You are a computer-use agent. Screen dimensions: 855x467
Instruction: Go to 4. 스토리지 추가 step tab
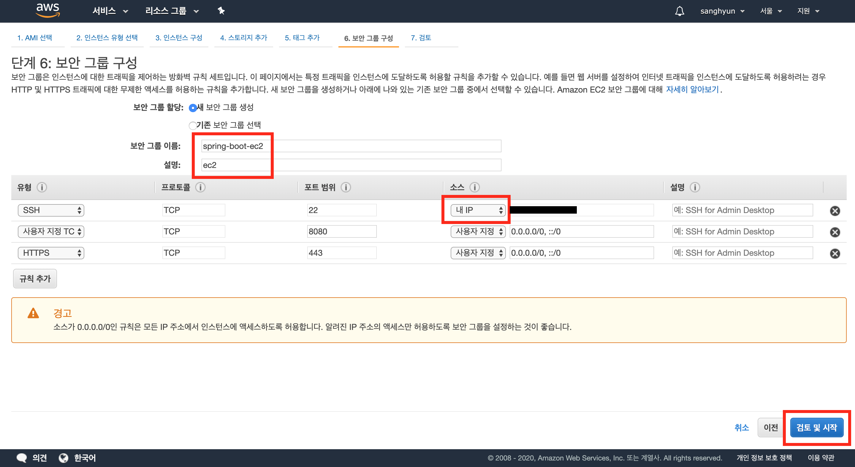(x=243, y=38)
